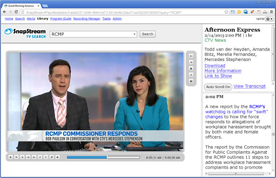
Task: Open the settings gear dropdown next to rachel
Action: (x=269, y=19)
